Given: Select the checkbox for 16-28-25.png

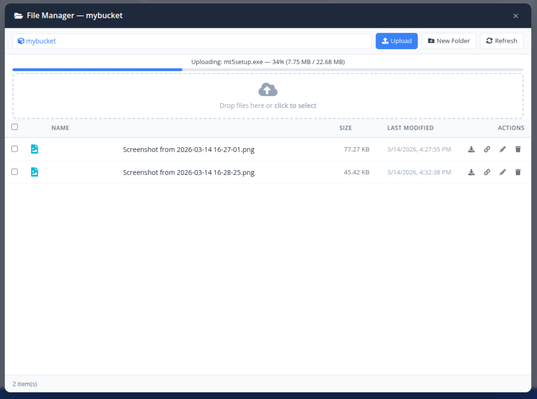Looking at the screenshot, I should [x=14, y=172].
